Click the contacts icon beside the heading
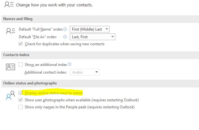 [x=9, y=4]
